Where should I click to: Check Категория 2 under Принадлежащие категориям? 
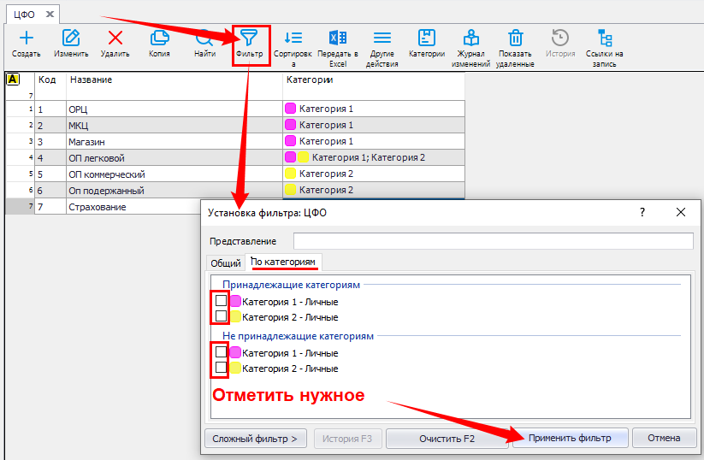pyautogui.click(x=221, y=316)
